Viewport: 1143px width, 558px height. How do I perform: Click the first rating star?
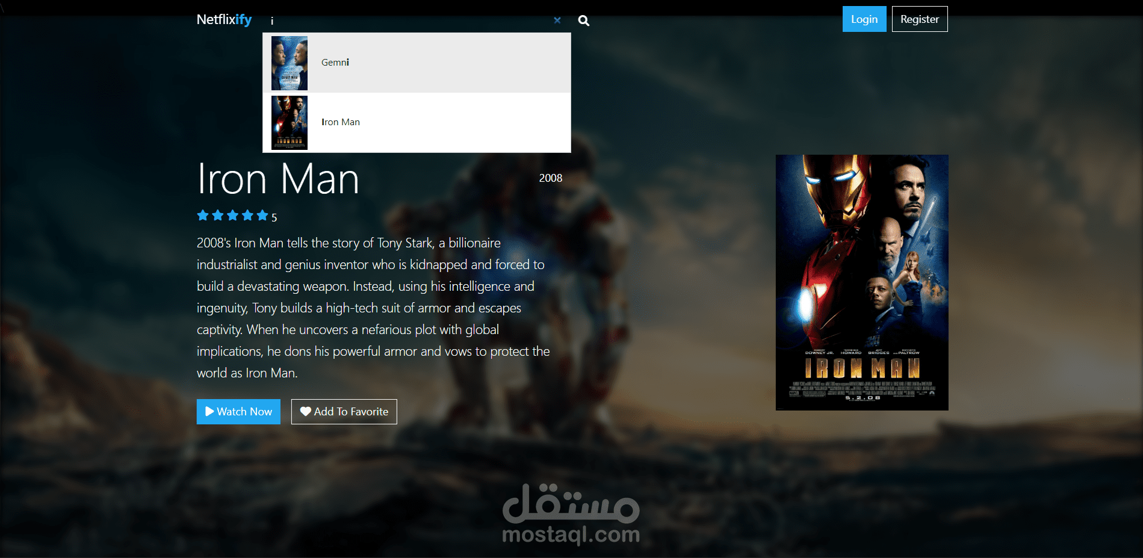click(x=203, y=215)
